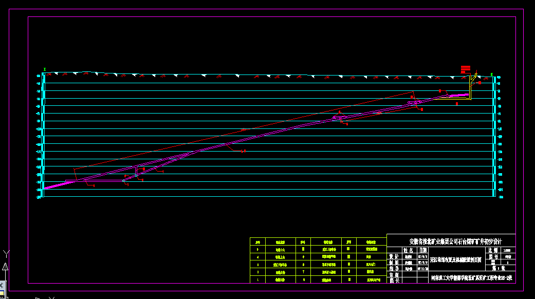The height and width of the screenshot is (299, 535).
Task: Click the UCS Y-axis arrow icon
Action: coord(6,267)
